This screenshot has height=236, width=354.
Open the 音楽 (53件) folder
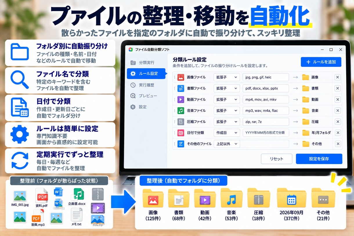coord(231,197)
